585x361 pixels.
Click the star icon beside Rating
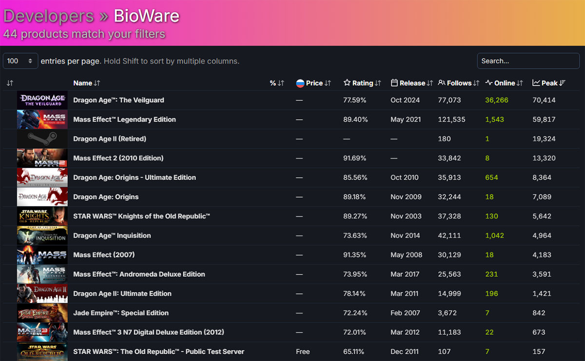(x=347, y=83)
